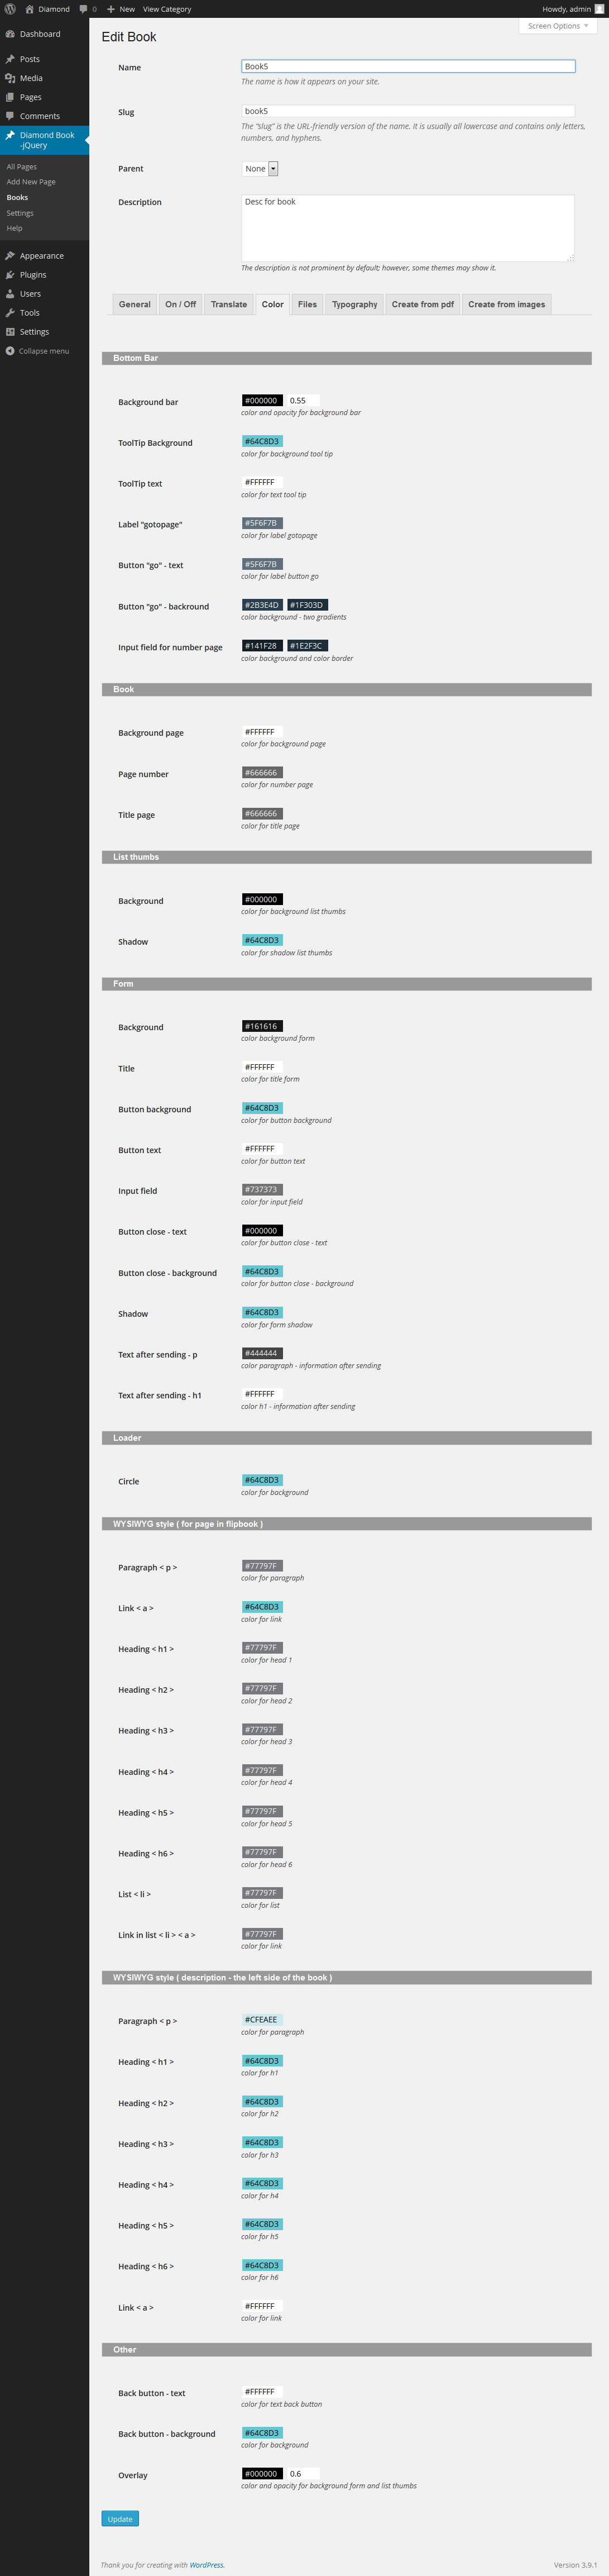Click the Tools wrench icon

(10, 313)
